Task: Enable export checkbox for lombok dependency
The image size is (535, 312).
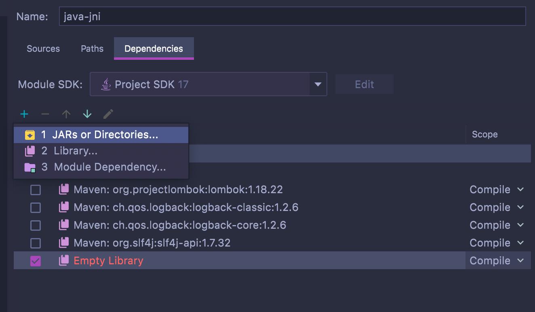Action: click(x=36, y=190)
